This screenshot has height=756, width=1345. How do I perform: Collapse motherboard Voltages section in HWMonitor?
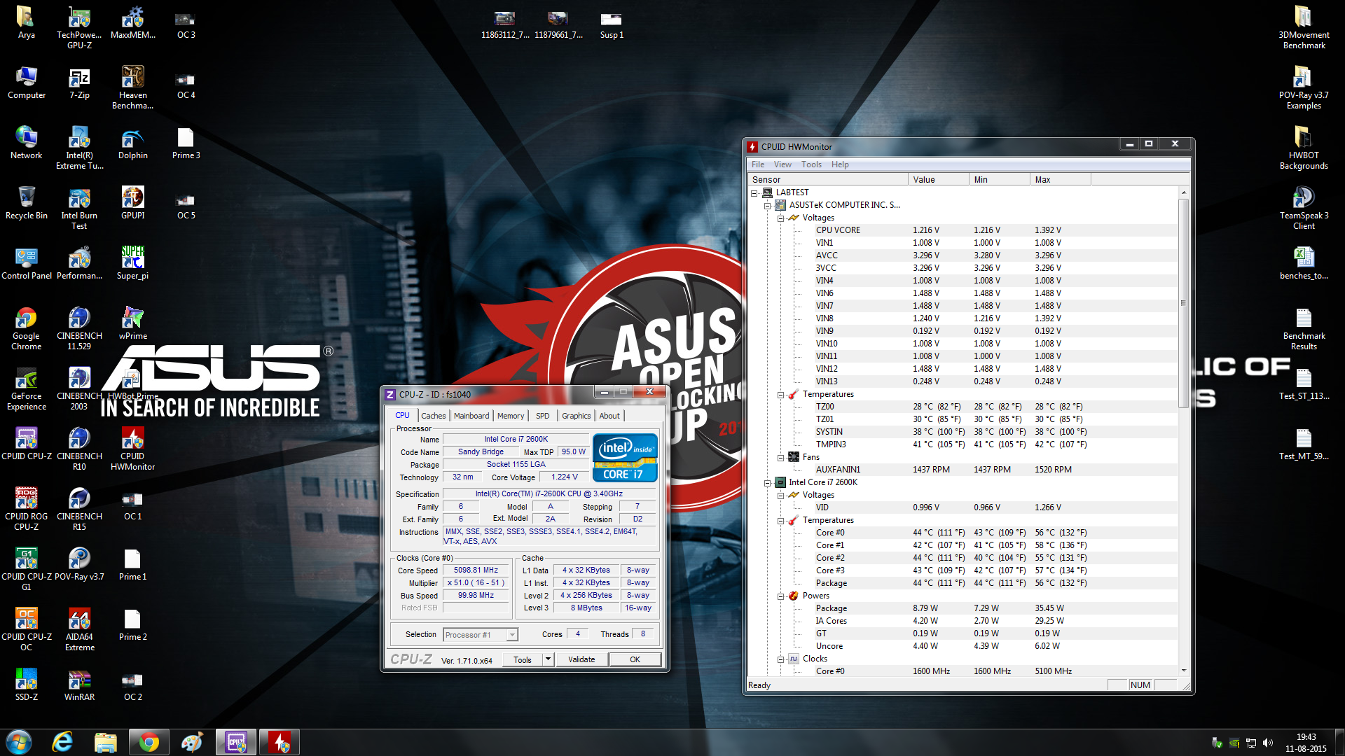click(x=780, y=218)
